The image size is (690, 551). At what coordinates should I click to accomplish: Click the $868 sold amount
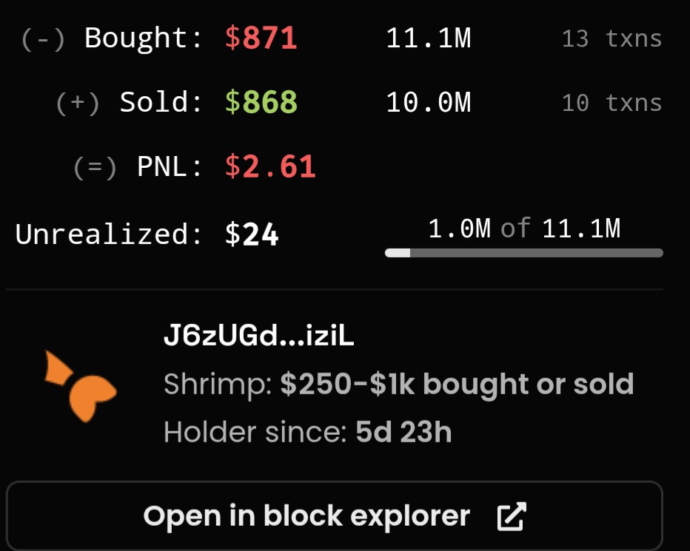click(261, 102)
